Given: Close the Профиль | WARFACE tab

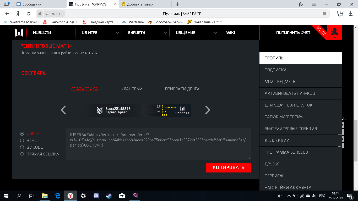Looking at the screenshot, I should point(115,4).
